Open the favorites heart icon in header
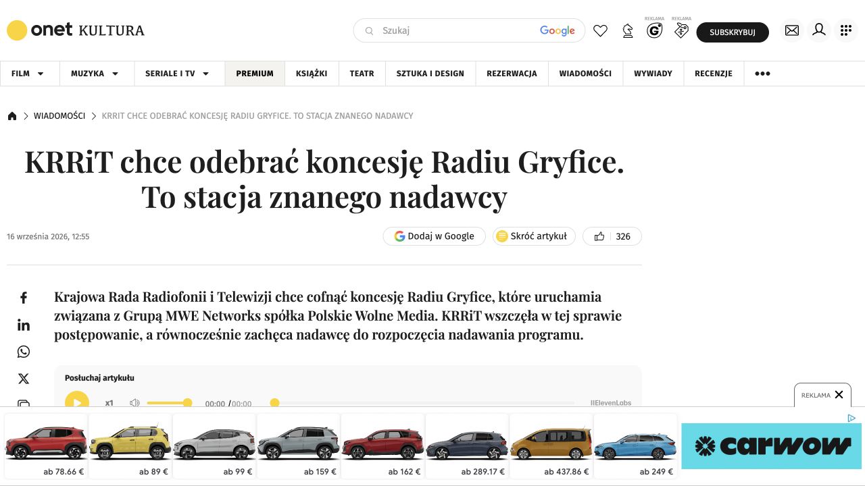The image size is (865, 486). tap(600, 31)
